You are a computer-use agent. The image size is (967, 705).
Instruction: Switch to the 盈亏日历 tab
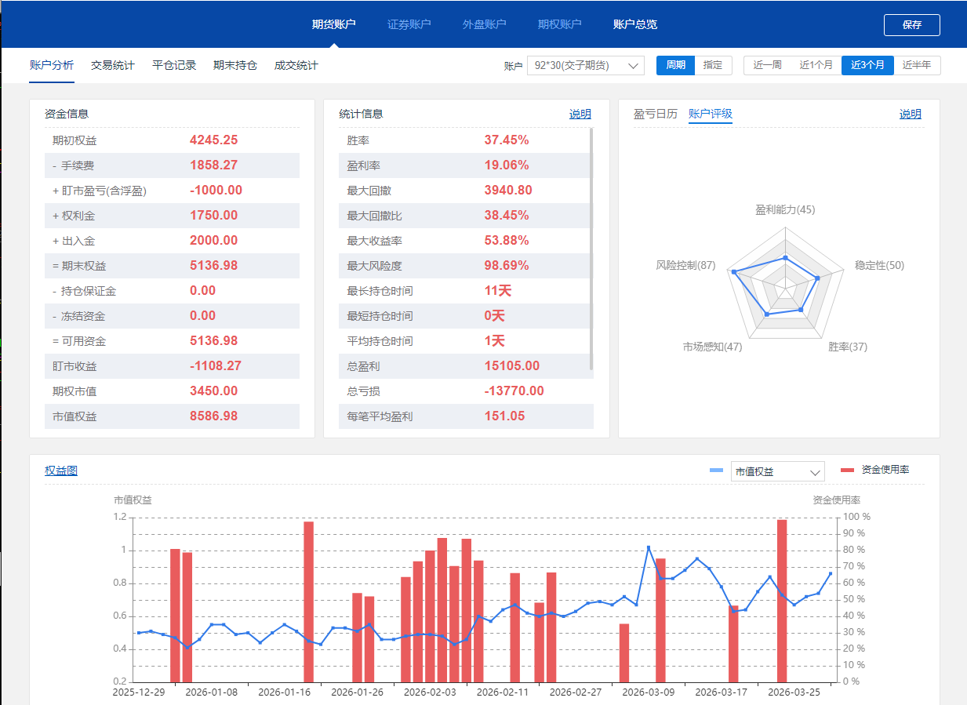(x=655, y=114)
